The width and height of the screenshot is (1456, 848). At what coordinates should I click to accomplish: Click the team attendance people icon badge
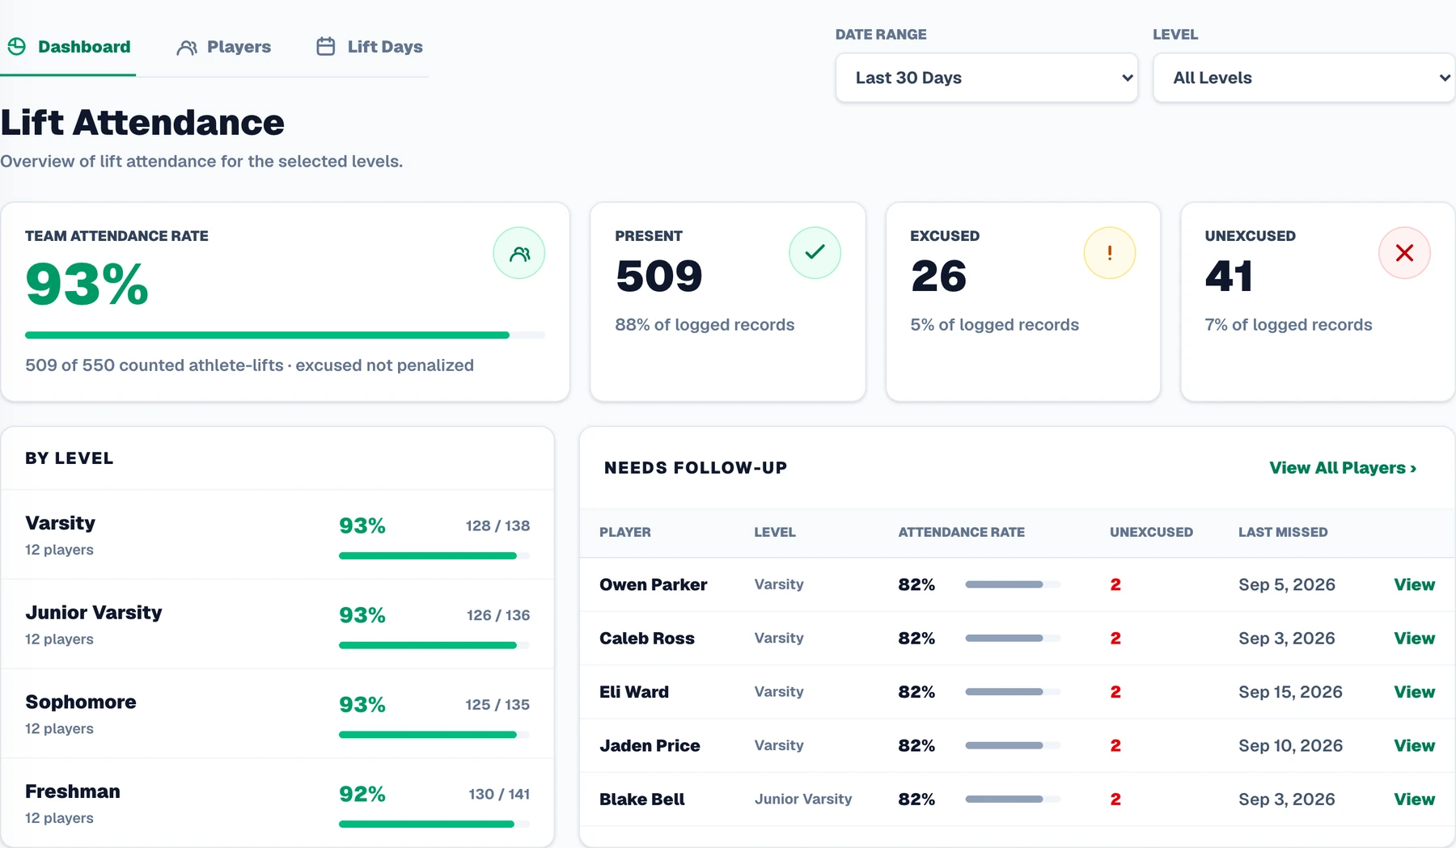tap(519, 253)
